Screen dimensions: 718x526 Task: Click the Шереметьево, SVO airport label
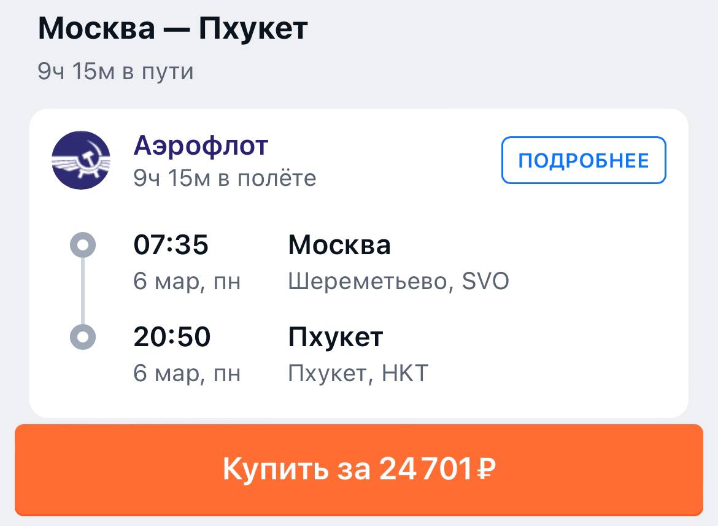coord(398,282)
